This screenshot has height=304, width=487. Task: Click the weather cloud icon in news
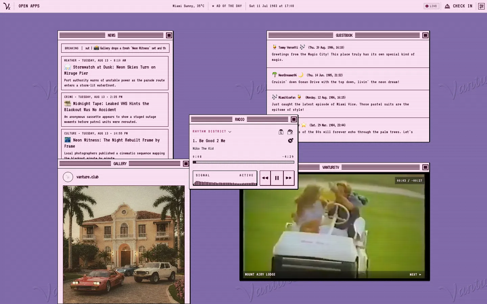pyautogui.click(x=68, y=67)
